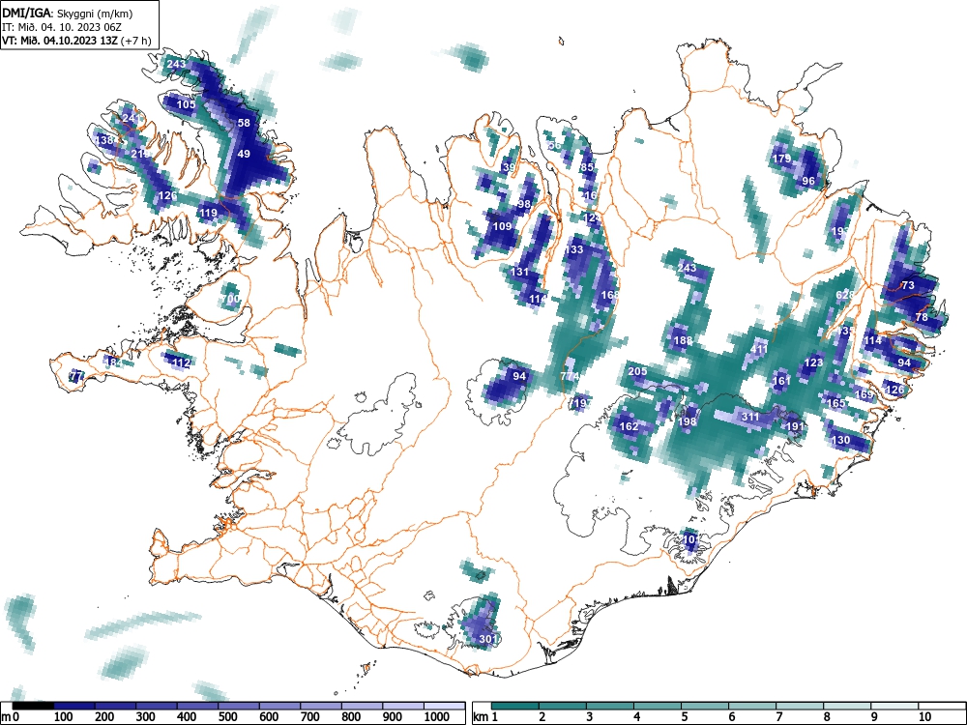Image resolution: width=967 pixels, height=725 pixels.
Task: Click the visibility value 165 on the map
Action: [x=836, y=403]
